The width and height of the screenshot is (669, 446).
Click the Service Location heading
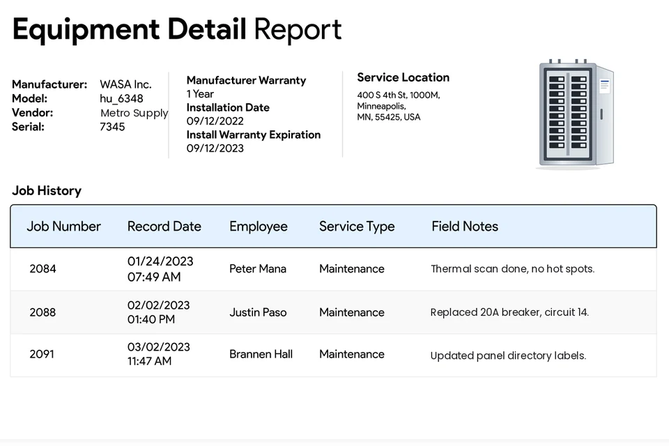coord(403,77)
